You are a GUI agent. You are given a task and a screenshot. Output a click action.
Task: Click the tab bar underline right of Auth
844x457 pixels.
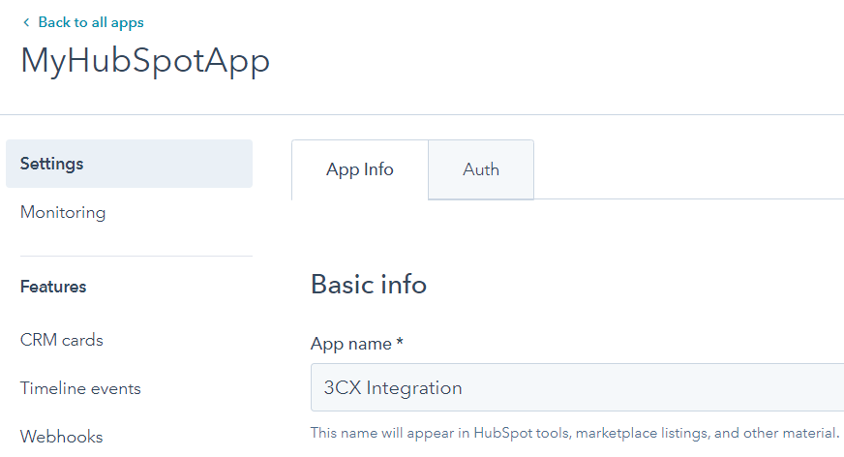click(687, 199)
